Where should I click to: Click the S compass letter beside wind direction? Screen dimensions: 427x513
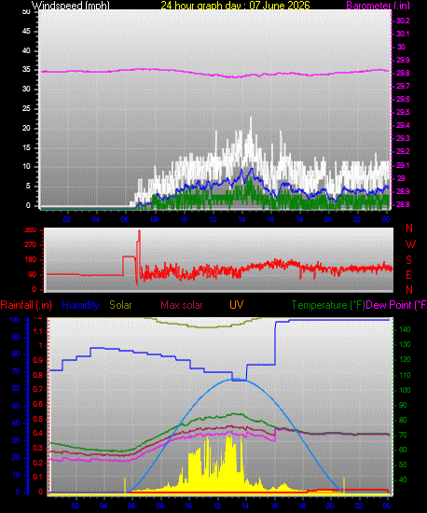point(408,260)
